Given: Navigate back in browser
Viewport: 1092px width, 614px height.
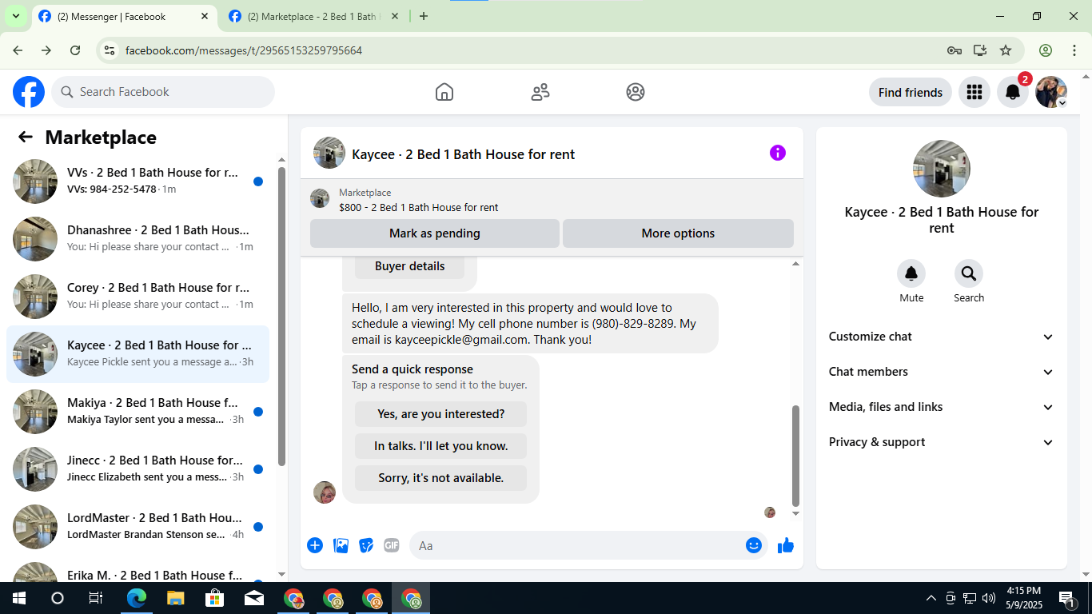Looking at the screenshot, I should [18, 50].
